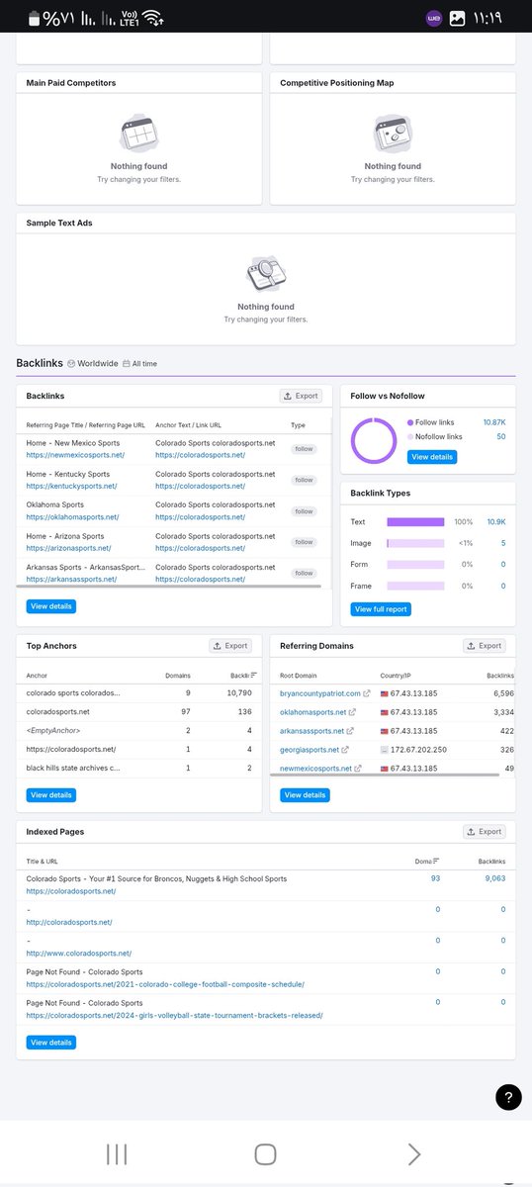This screenshot has height=1187, width=532.
Task: Open https://newmexicosports.net/ referring page link
Action: (75, 455)
